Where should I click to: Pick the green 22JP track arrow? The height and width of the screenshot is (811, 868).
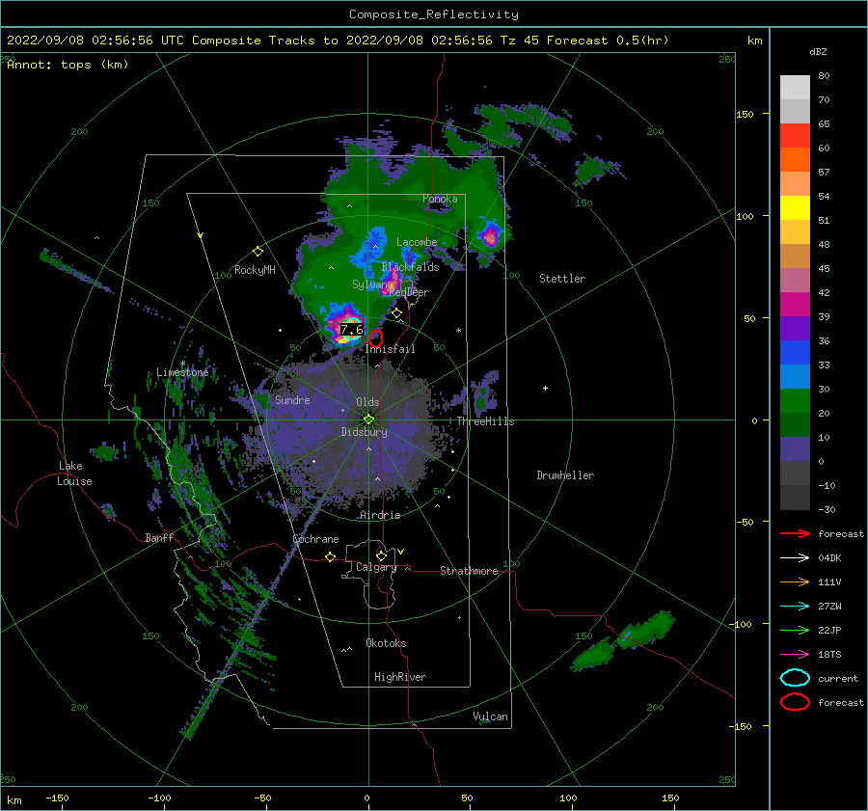(795, 630)
